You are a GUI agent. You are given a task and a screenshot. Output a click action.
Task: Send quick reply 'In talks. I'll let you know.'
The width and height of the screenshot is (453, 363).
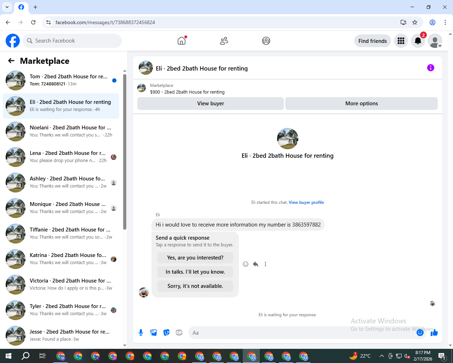coord(195,272)
